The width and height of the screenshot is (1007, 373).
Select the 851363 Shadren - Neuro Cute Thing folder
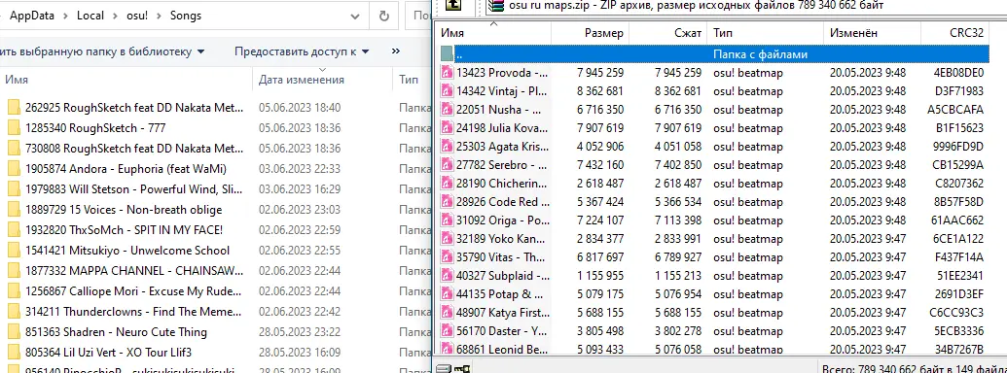point(126,332)
